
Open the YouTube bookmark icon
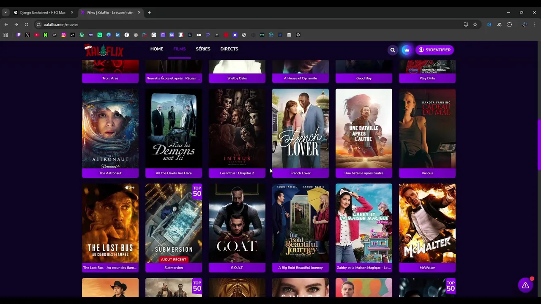point(37,35)
